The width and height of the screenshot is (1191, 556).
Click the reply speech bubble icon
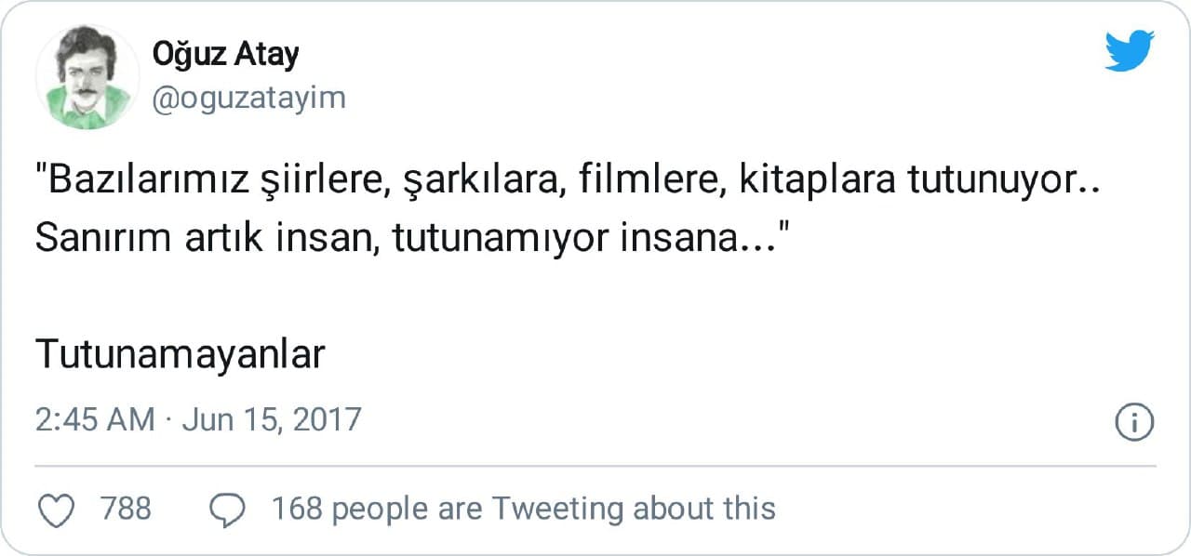[228, 510]
